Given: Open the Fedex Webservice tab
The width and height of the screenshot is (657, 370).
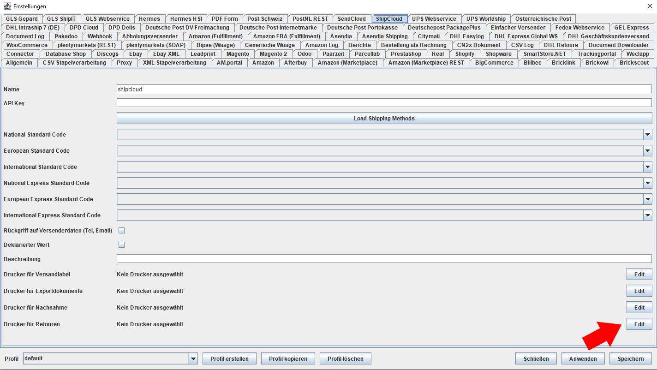Looking at the screenshot, I should [x=579, y=28].
